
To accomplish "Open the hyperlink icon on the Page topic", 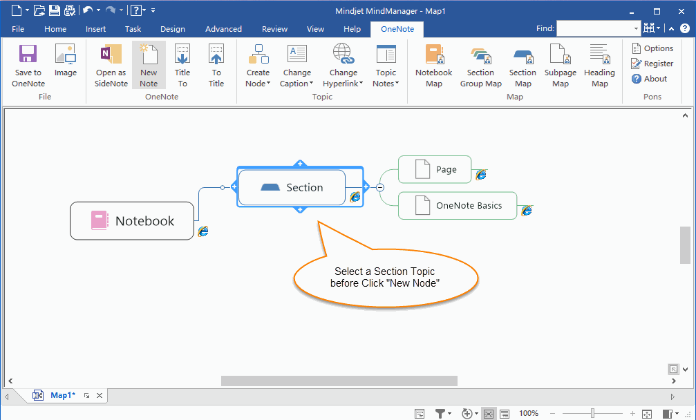I will (x=481, y=175).
